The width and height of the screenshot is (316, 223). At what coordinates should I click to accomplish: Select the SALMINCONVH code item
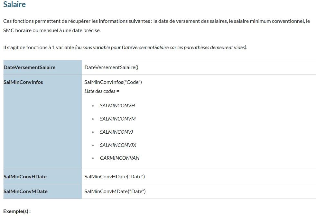(117, 106)
